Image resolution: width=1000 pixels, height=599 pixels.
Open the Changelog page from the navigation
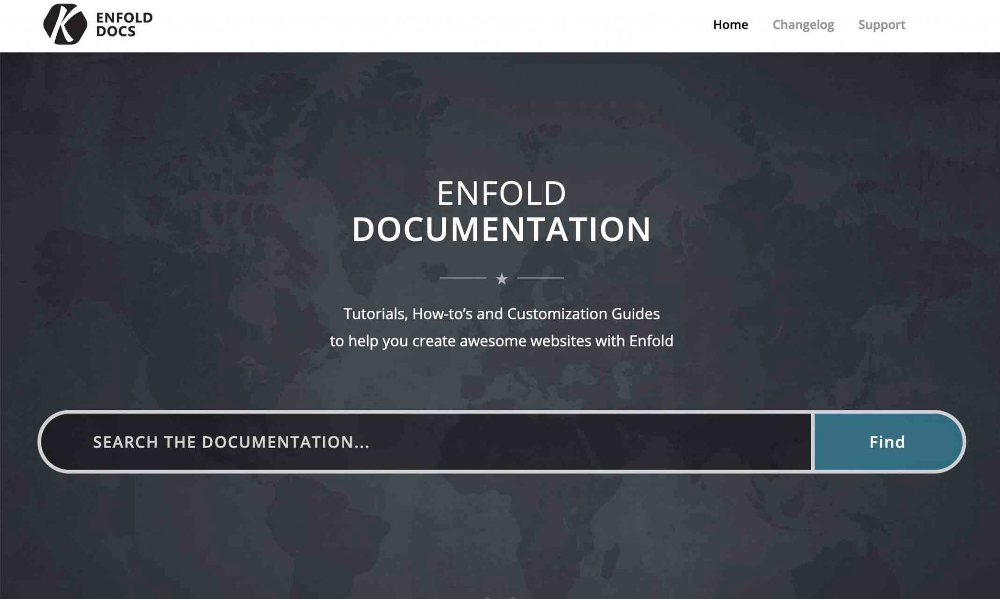803,24
